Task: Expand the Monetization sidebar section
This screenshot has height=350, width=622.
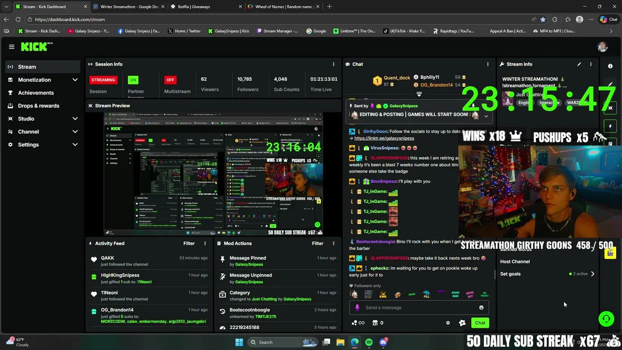Action: (75, 80)
